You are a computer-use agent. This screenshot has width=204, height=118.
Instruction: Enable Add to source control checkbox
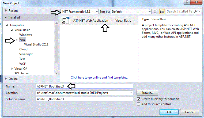pyautogui.click(x=138, y=104)
